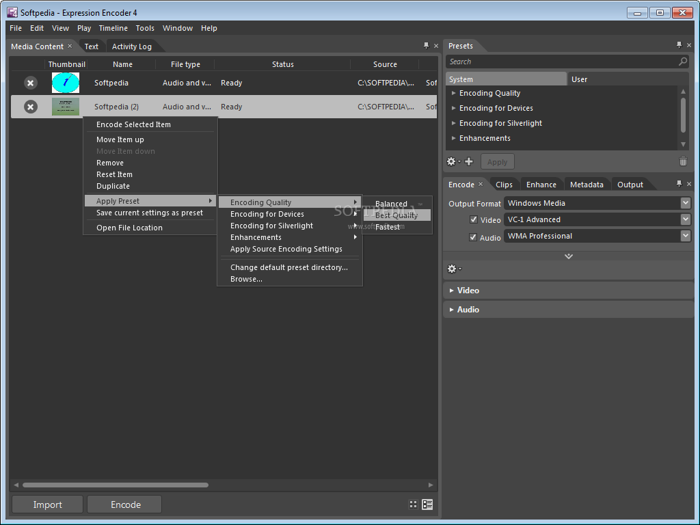
Task: Click the media list horizontal scrollbar
Action: pos(115,485)
